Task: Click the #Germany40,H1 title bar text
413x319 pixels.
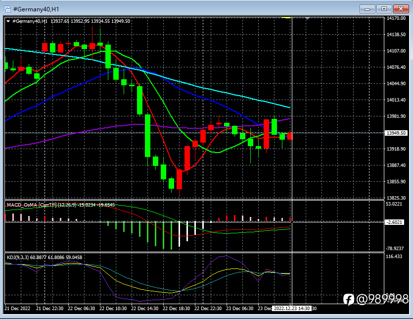Action: coord(36,9)
